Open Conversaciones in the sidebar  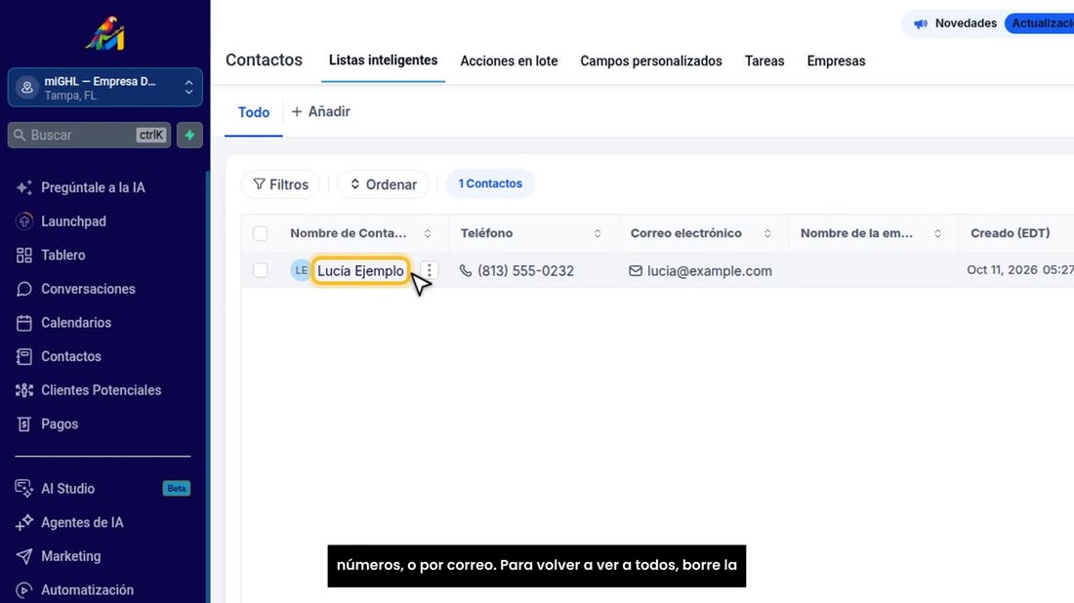click(x=75, y=289)
